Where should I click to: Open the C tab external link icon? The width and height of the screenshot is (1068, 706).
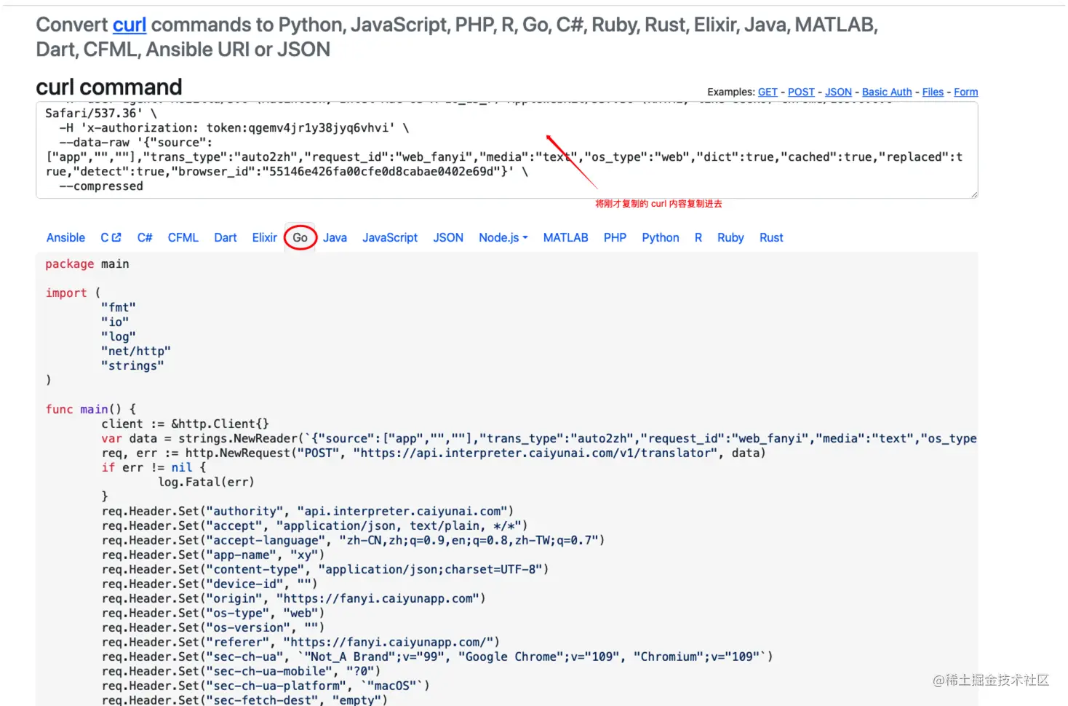click(x=116, y=237)
